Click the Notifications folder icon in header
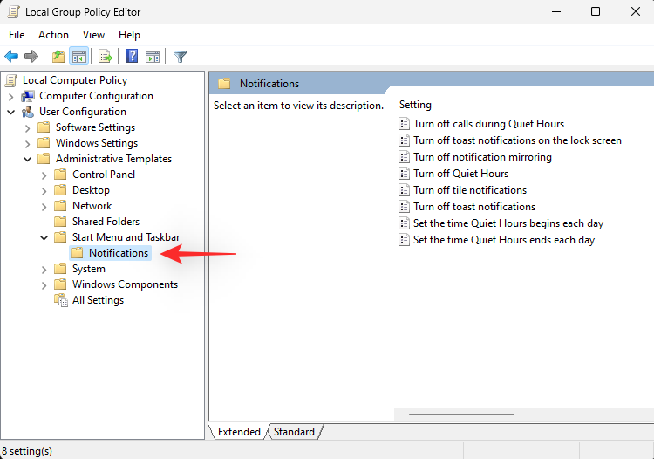The height and width of the screenshot is (459, 654). 224,84
